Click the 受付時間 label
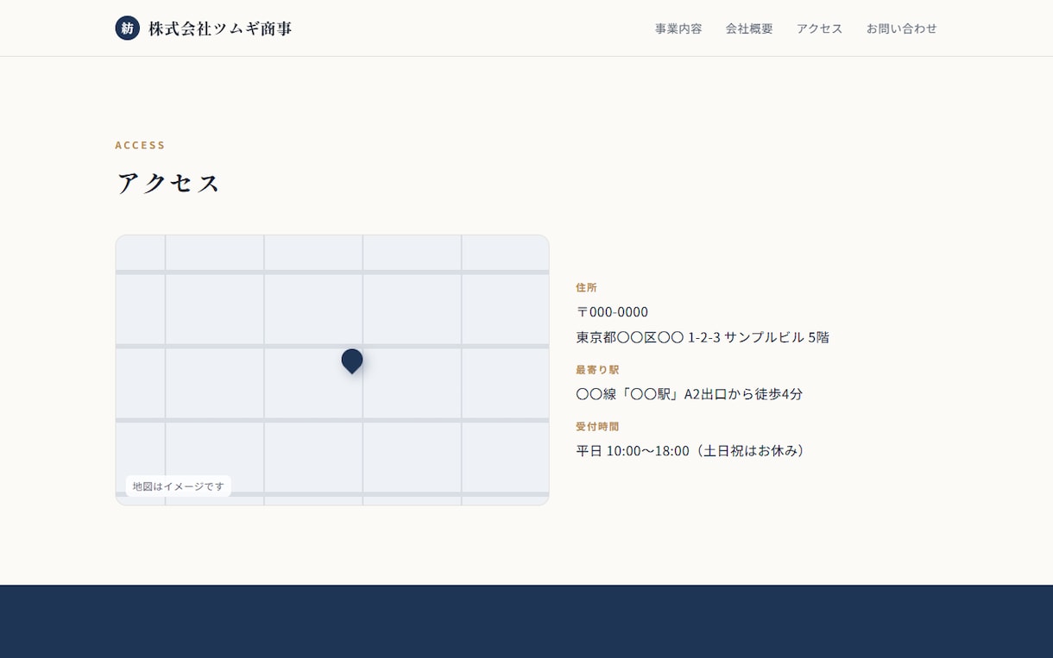The width and height of the screenshot is (1053, 658). pyautogui.click(x=597, y=426)
